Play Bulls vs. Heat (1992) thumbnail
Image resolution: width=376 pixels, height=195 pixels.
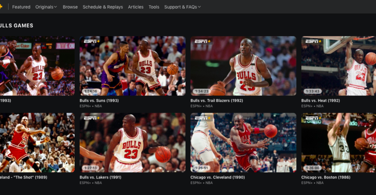[x=338, y=66]
